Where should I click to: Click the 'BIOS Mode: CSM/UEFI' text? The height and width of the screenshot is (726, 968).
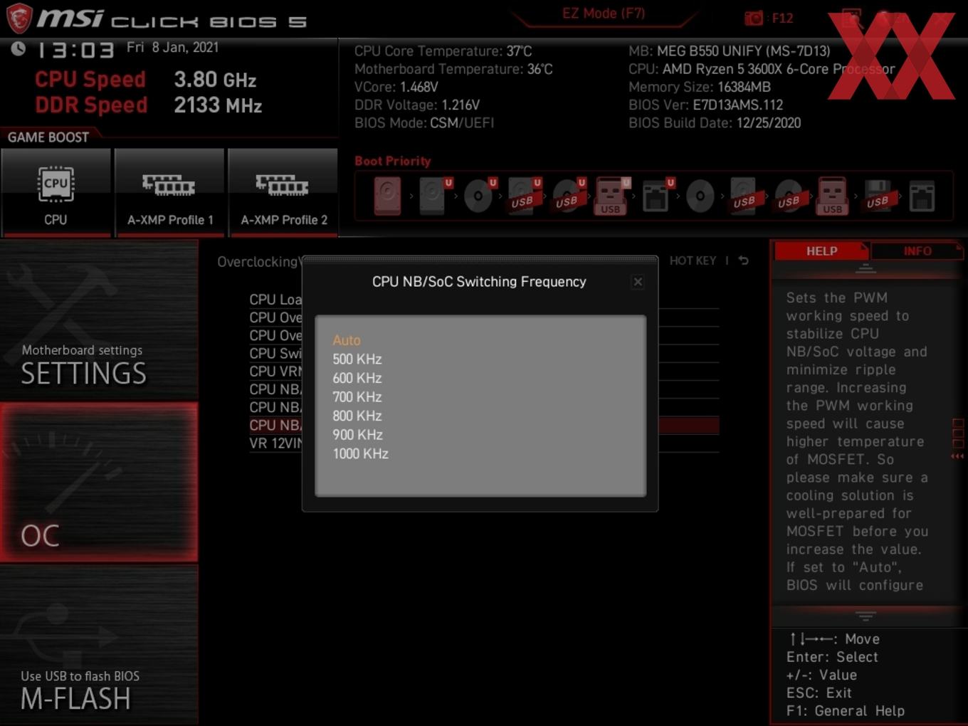pos(424,122)
